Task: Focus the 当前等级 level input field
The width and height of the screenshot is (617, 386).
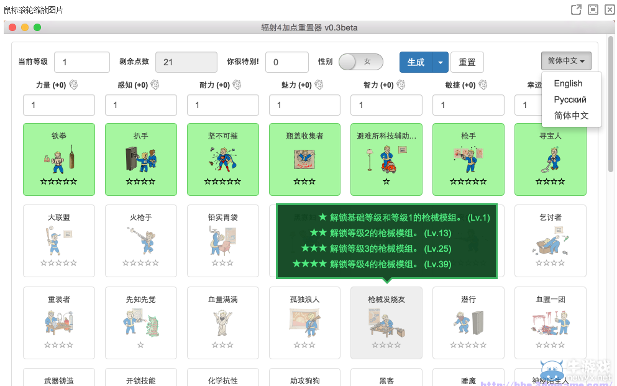Action: (x=82, y=62)
